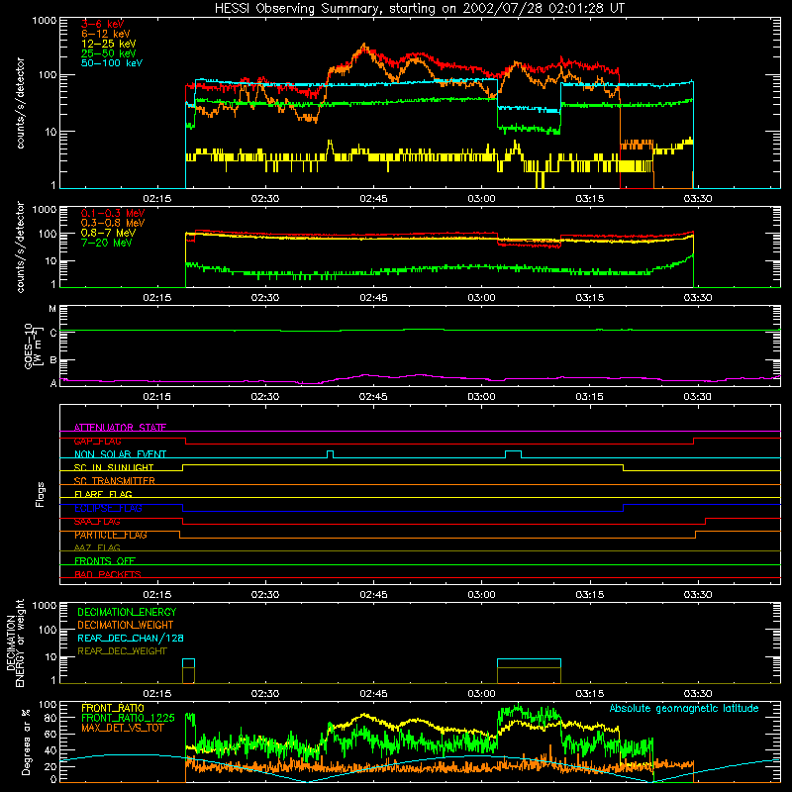This screenshot has height=792, width=792.
Task: Click the 03:00 tick label under the GOES plot
Action: click(481, 397)
